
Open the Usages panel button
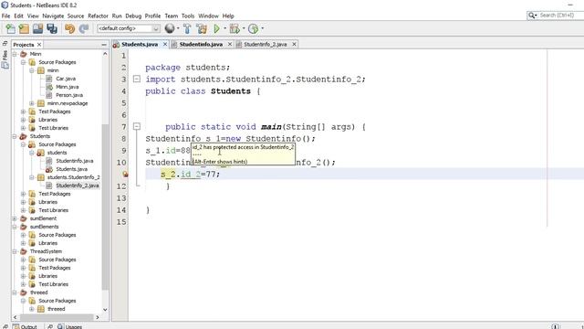70,326
